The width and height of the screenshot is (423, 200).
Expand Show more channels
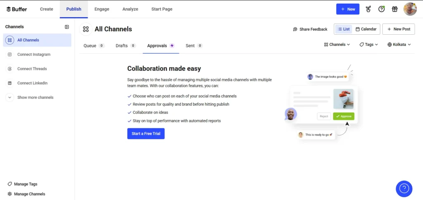35,98
